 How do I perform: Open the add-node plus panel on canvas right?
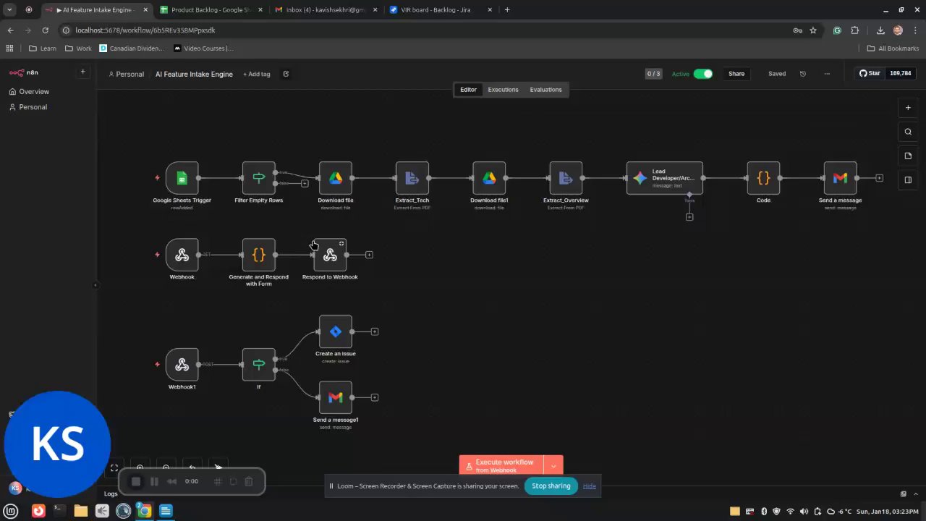908,108
